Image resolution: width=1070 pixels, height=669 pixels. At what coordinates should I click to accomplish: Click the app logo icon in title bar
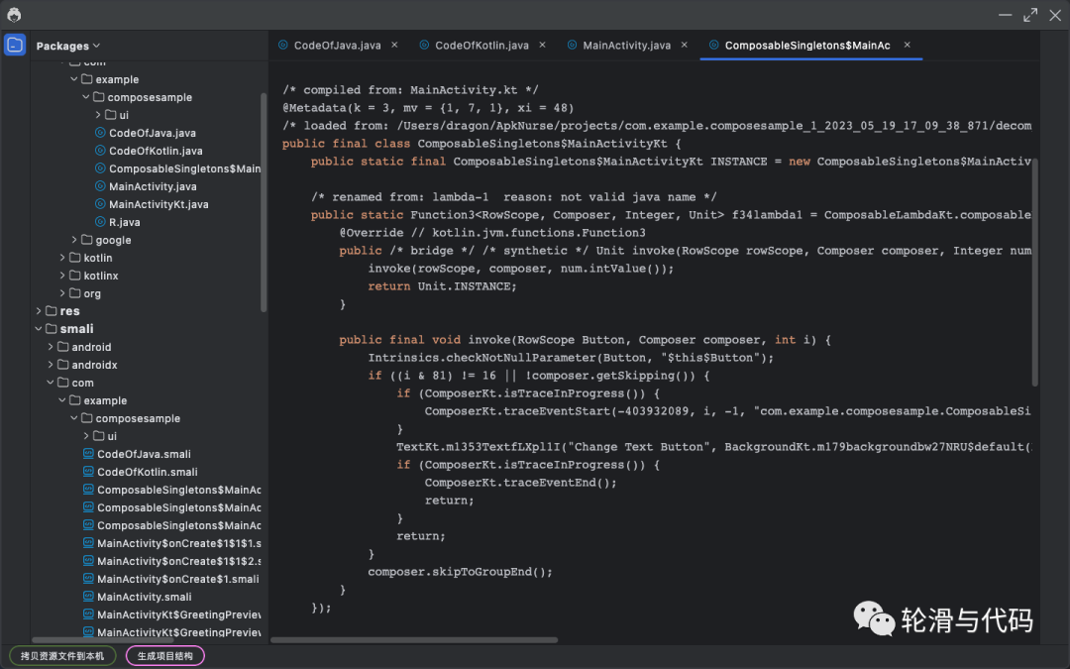coord(14,14)
